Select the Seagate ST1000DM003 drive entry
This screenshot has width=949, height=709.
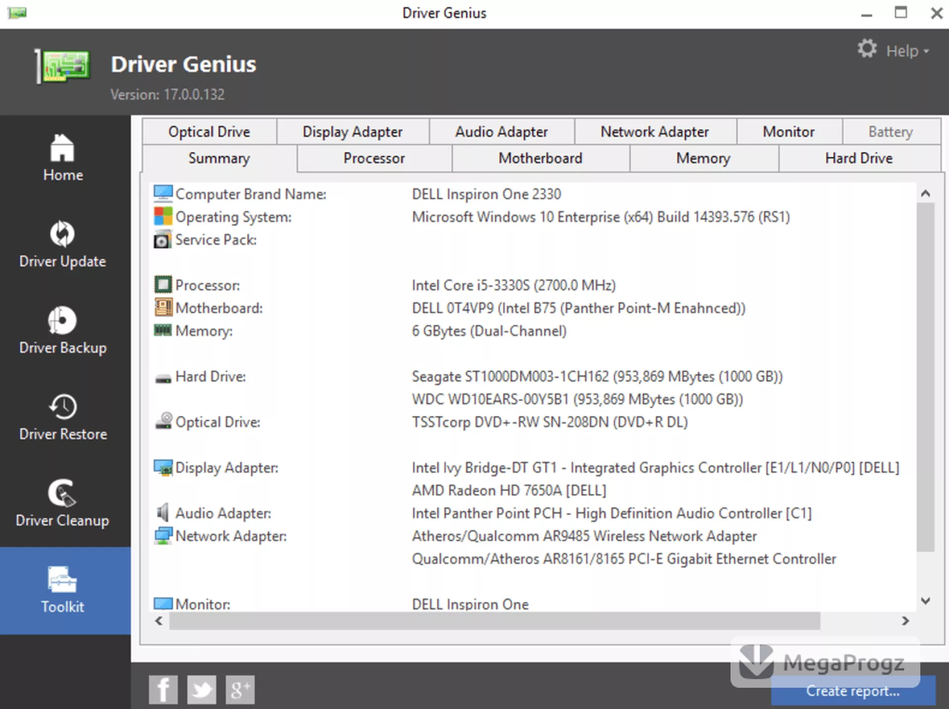tap(598, 376)
